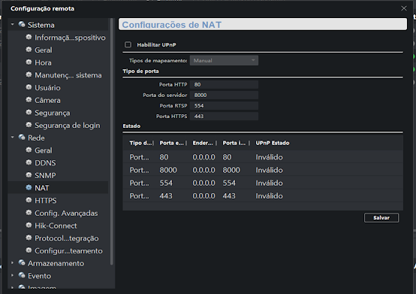The image size is (416, 294).
Task: Click the Porta HTTP input field
Action: click(x=224, y=84)
